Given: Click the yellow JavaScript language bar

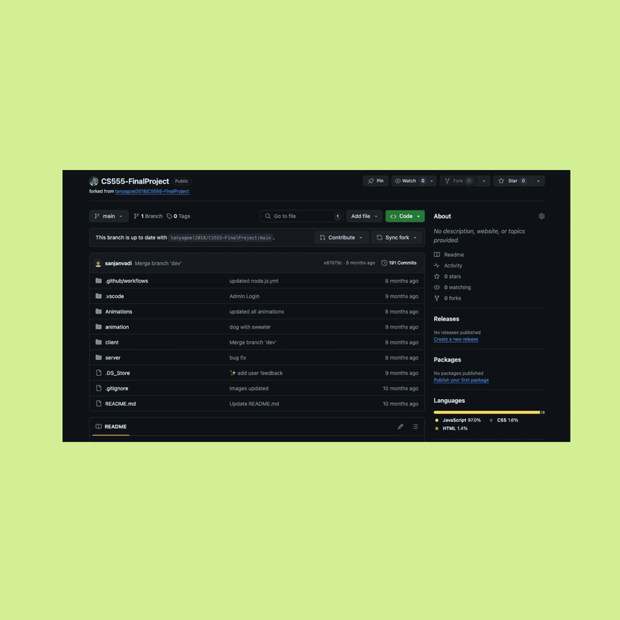Looking at the screenshot, I should pos(487,413).
